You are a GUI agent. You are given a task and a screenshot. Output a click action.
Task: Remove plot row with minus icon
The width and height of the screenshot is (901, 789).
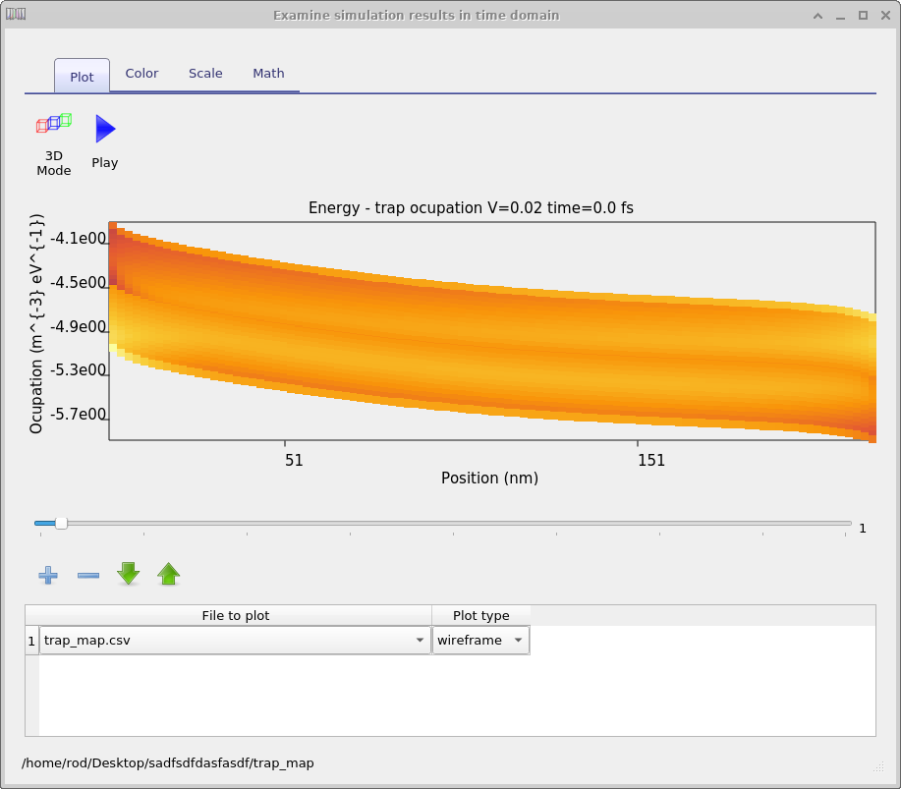[x=88, y=575]
